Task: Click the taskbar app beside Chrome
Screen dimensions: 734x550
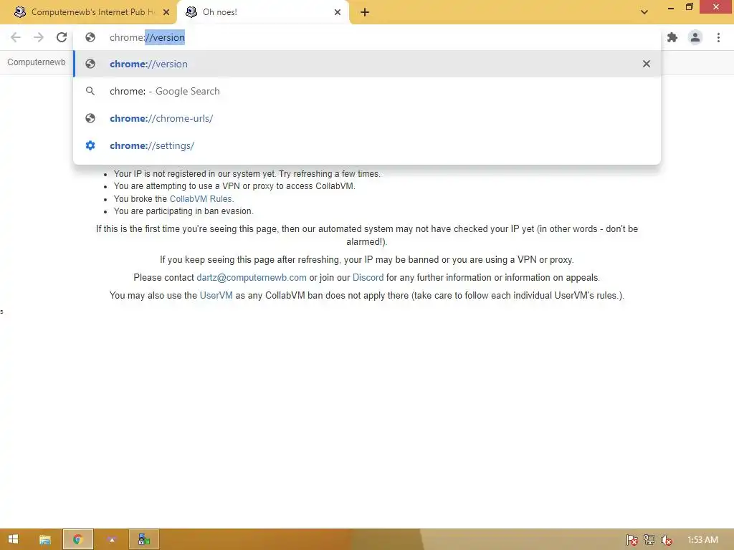Action: pos(111,540)
